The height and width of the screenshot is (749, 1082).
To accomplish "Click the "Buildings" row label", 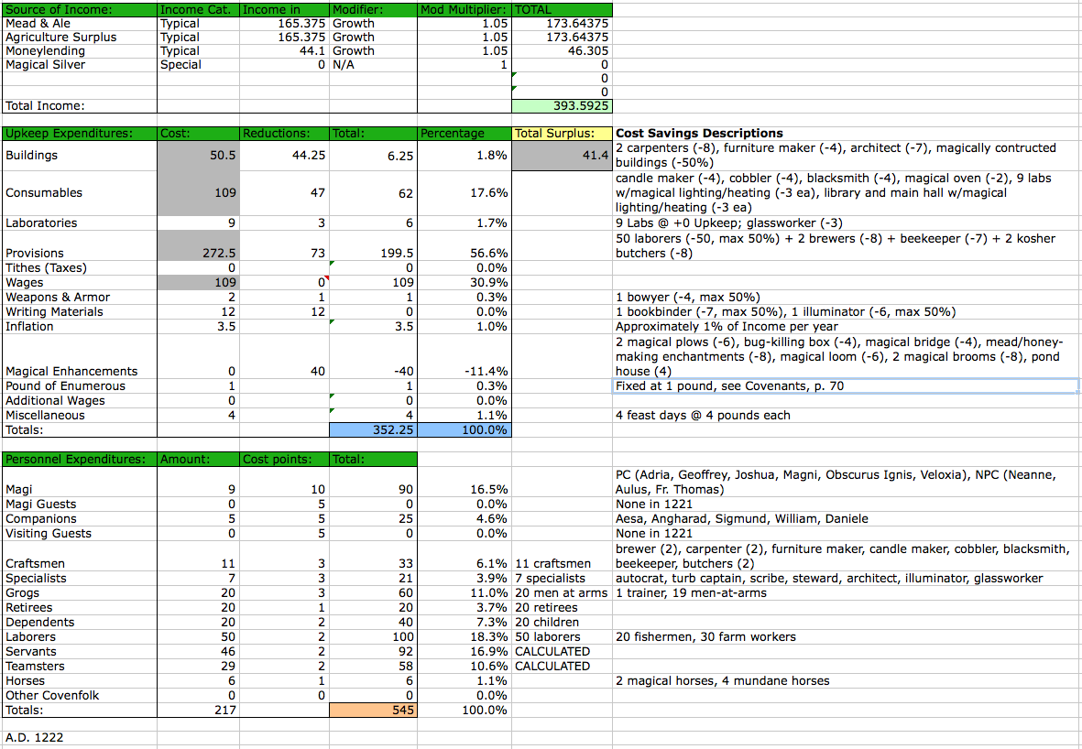I will point(80,156).
